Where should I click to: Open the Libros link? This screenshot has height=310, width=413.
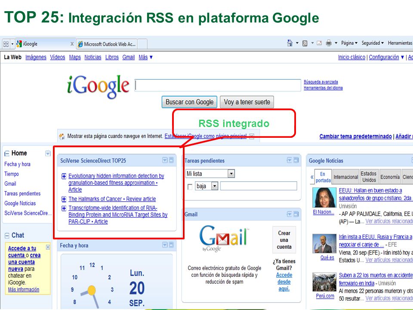112,57
